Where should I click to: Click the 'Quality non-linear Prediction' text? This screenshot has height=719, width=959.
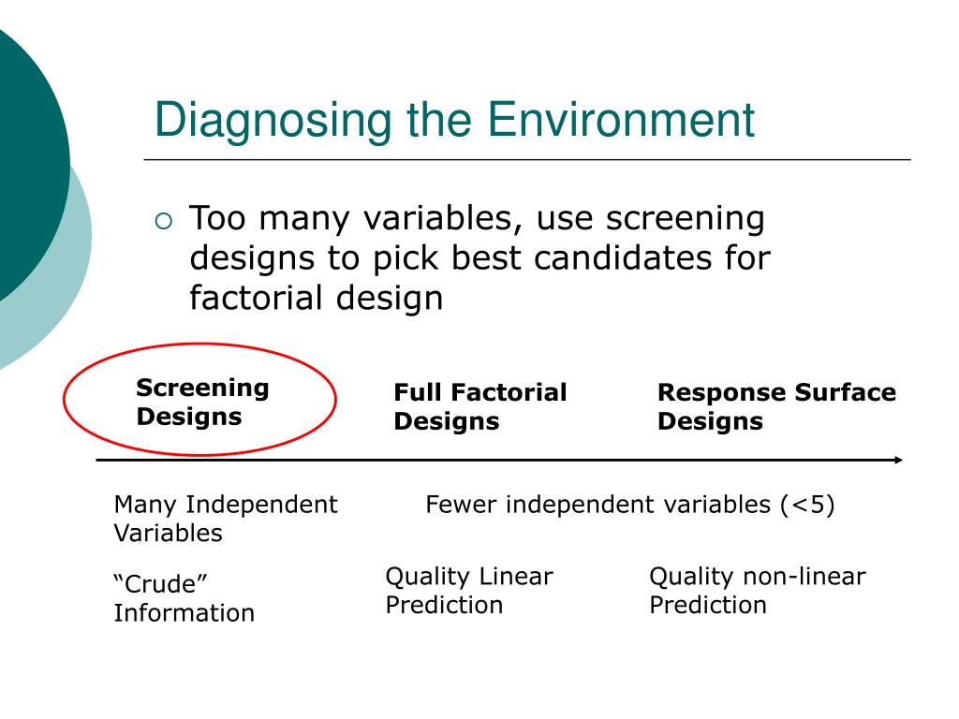[x=757, y=590]
